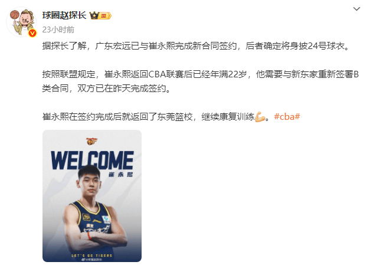Open the 球圈赵探长 profile avatar

[x=21, y=22]
